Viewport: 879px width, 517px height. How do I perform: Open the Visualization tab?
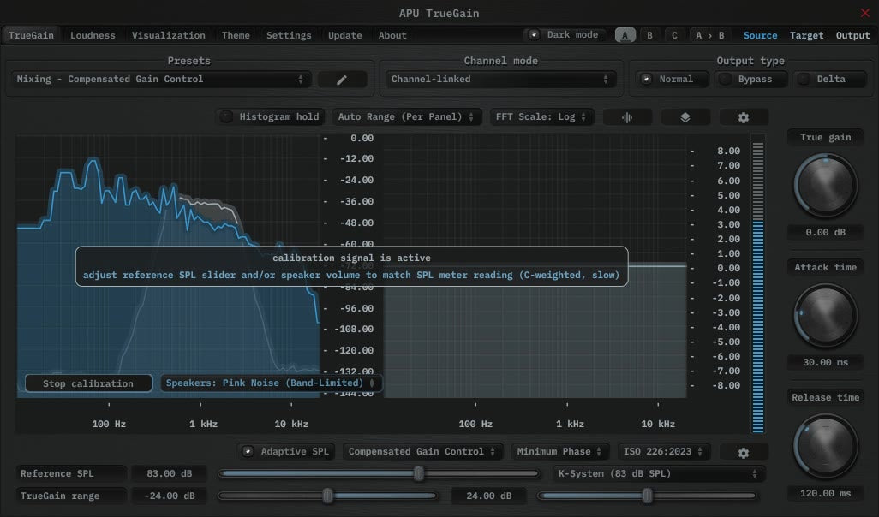pos(168,35)
